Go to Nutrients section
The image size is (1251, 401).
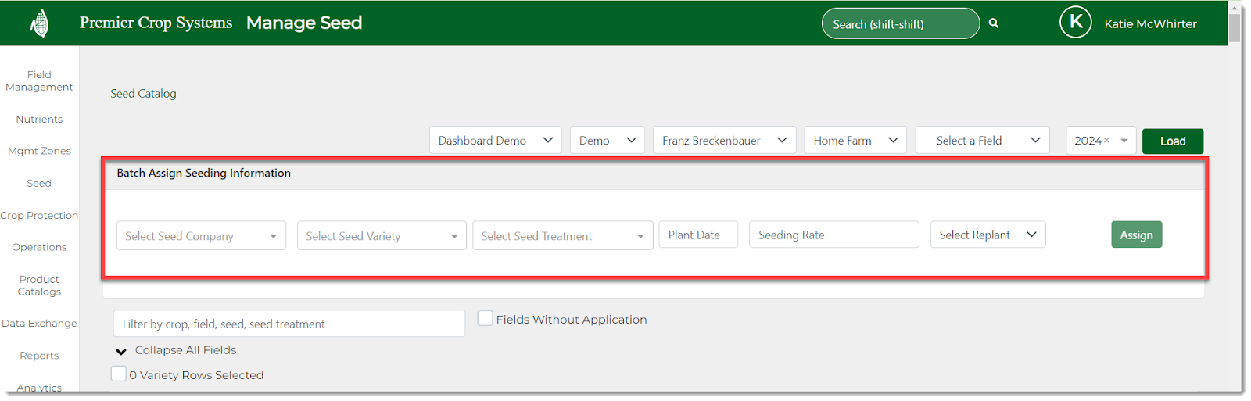39,120
